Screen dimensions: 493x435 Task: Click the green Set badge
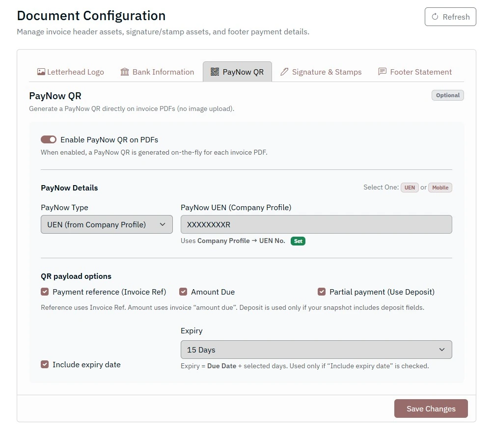coord(298,241)
